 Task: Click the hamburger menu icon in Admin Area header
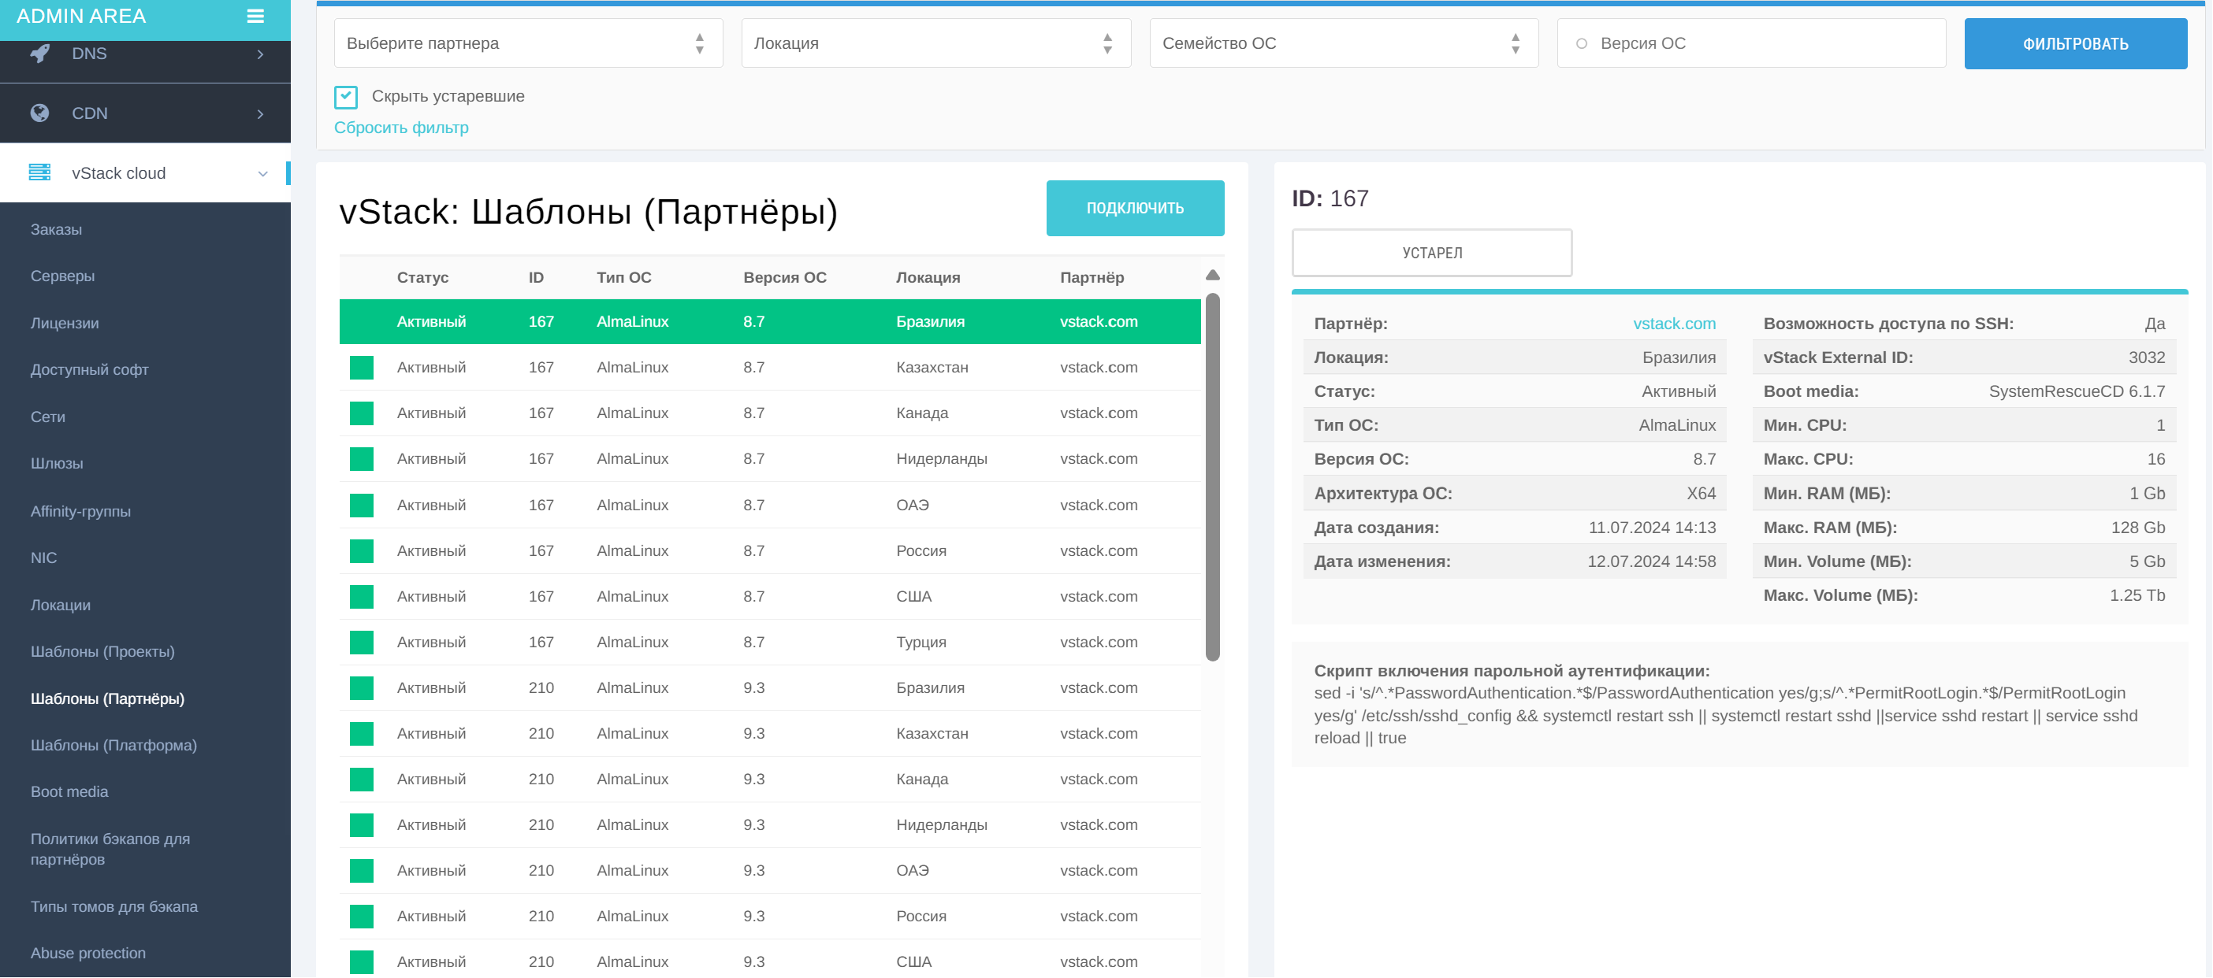255,17
